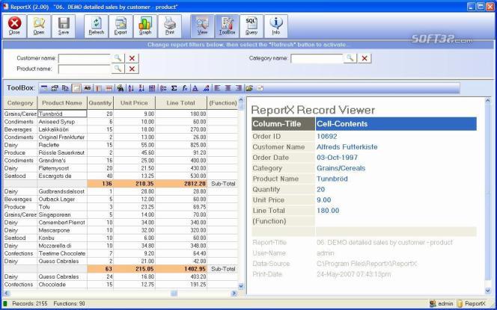The image size is (497, 310).
Task: Open Category name lookup magnifier
Action: (x=350, y=58)
